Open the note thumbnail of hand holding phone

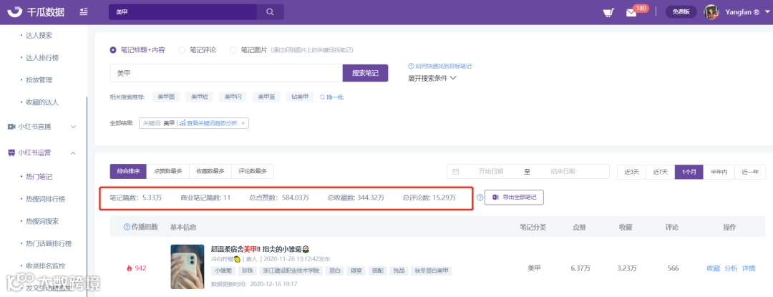tap(188, 266)
